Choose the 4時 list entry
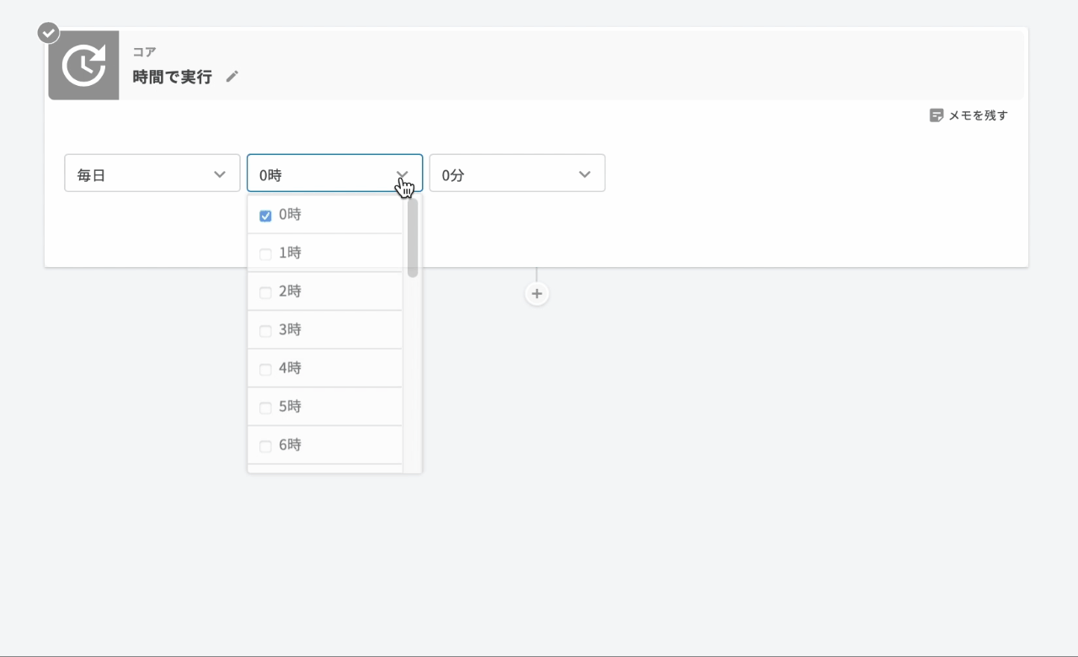1078x657 pixels. click(x=291, y=368)
